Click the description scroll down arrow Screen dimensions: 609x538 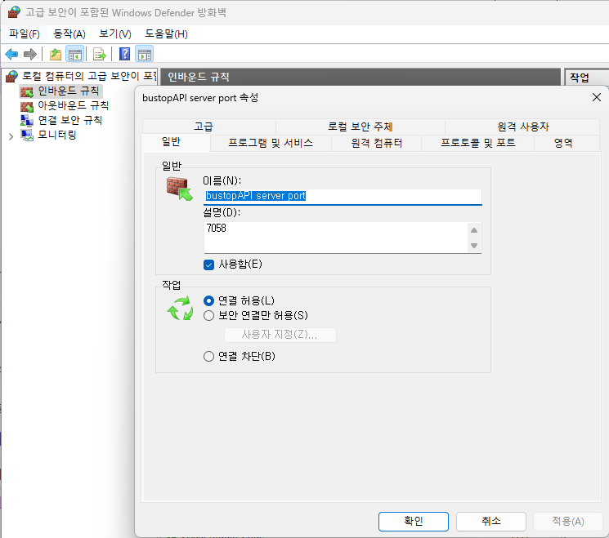pos(474,245)
